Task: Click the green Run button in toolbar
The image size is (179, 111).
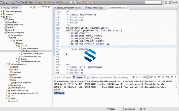Action: (x=26, y=2)
